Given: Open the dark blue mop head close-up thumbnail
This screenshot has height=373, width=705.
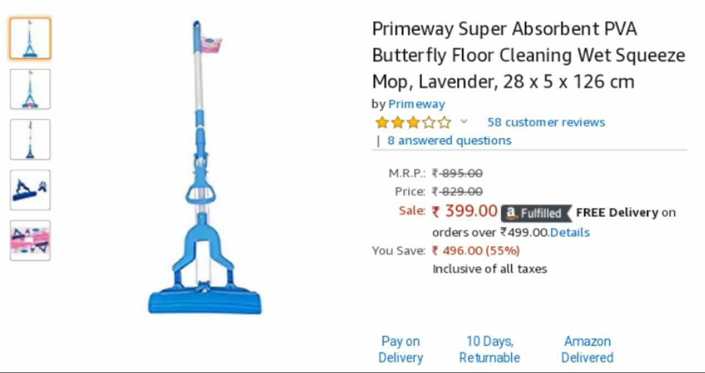Looking at the screenshot, I should (x=30, y=190).
